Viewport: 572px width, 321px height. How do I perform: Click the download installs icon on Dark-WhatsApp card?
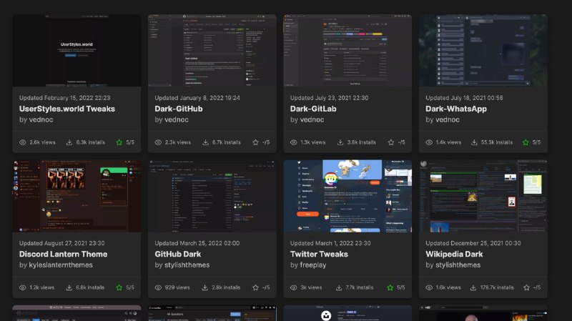click(474, 142)
